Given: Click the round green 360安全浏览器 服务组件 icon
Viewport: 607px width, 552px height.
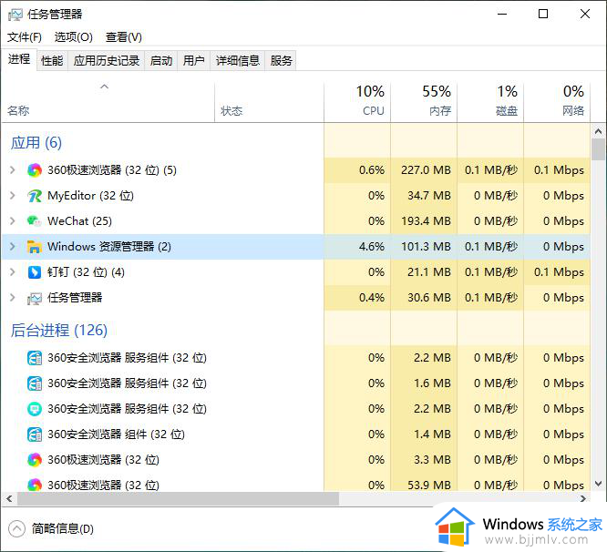Looking at the screenshot, I should 35,409.
